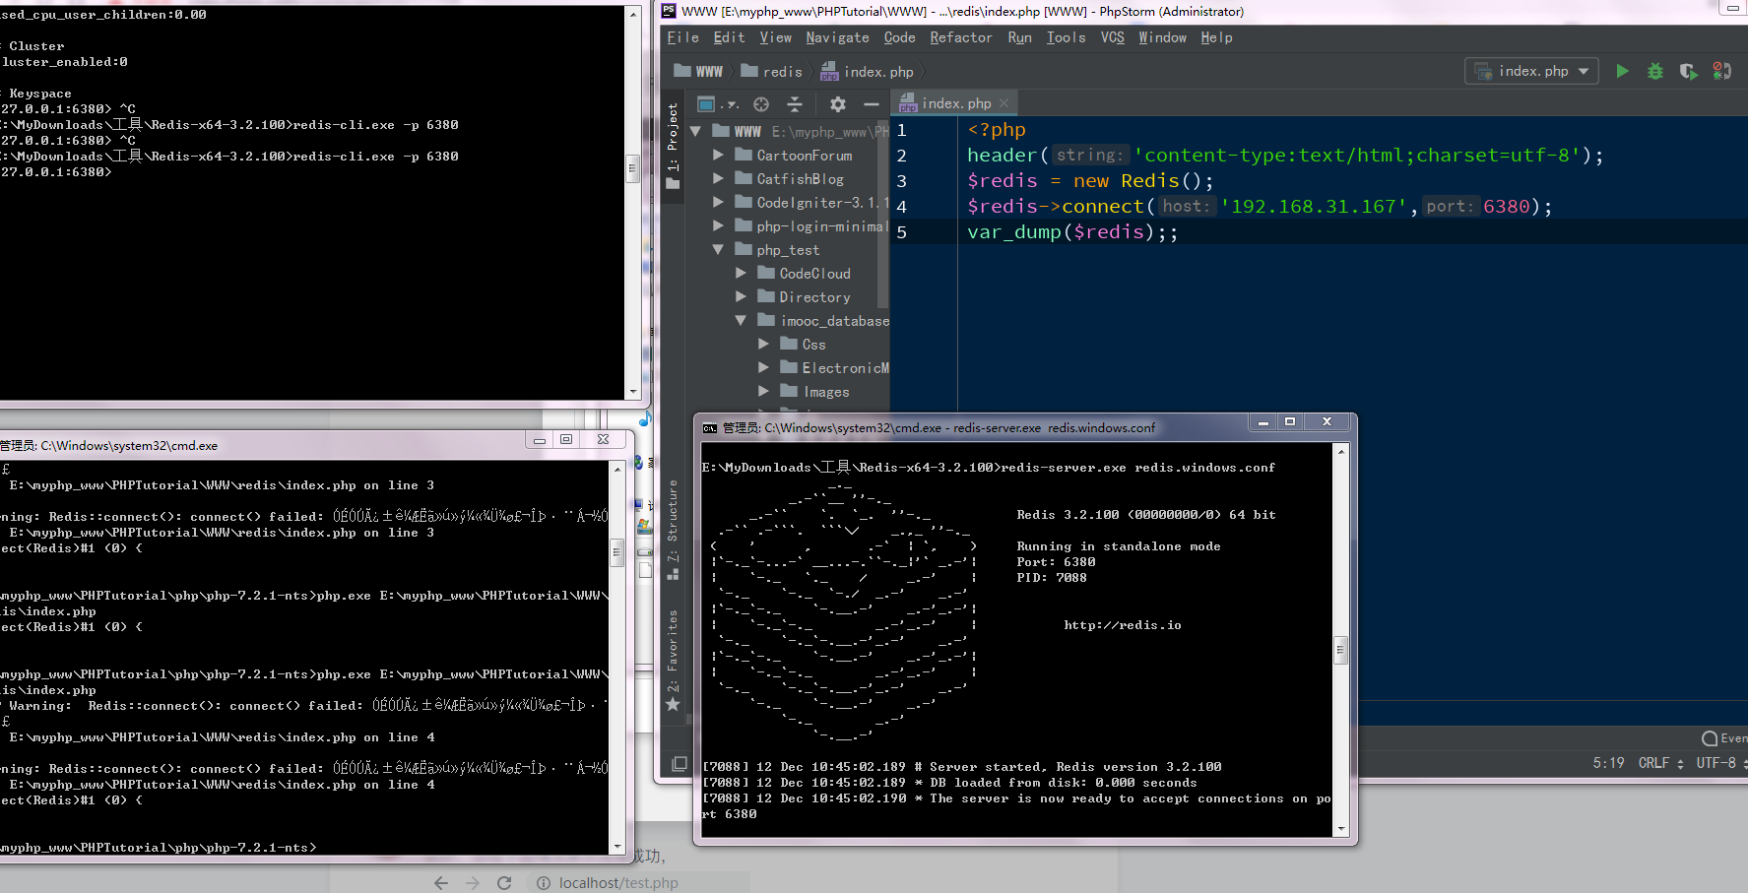This screenshot has height=893, width=1748.
Task: Expand the CodeIgniter-3.1 folder
Action: pos(718,202)
